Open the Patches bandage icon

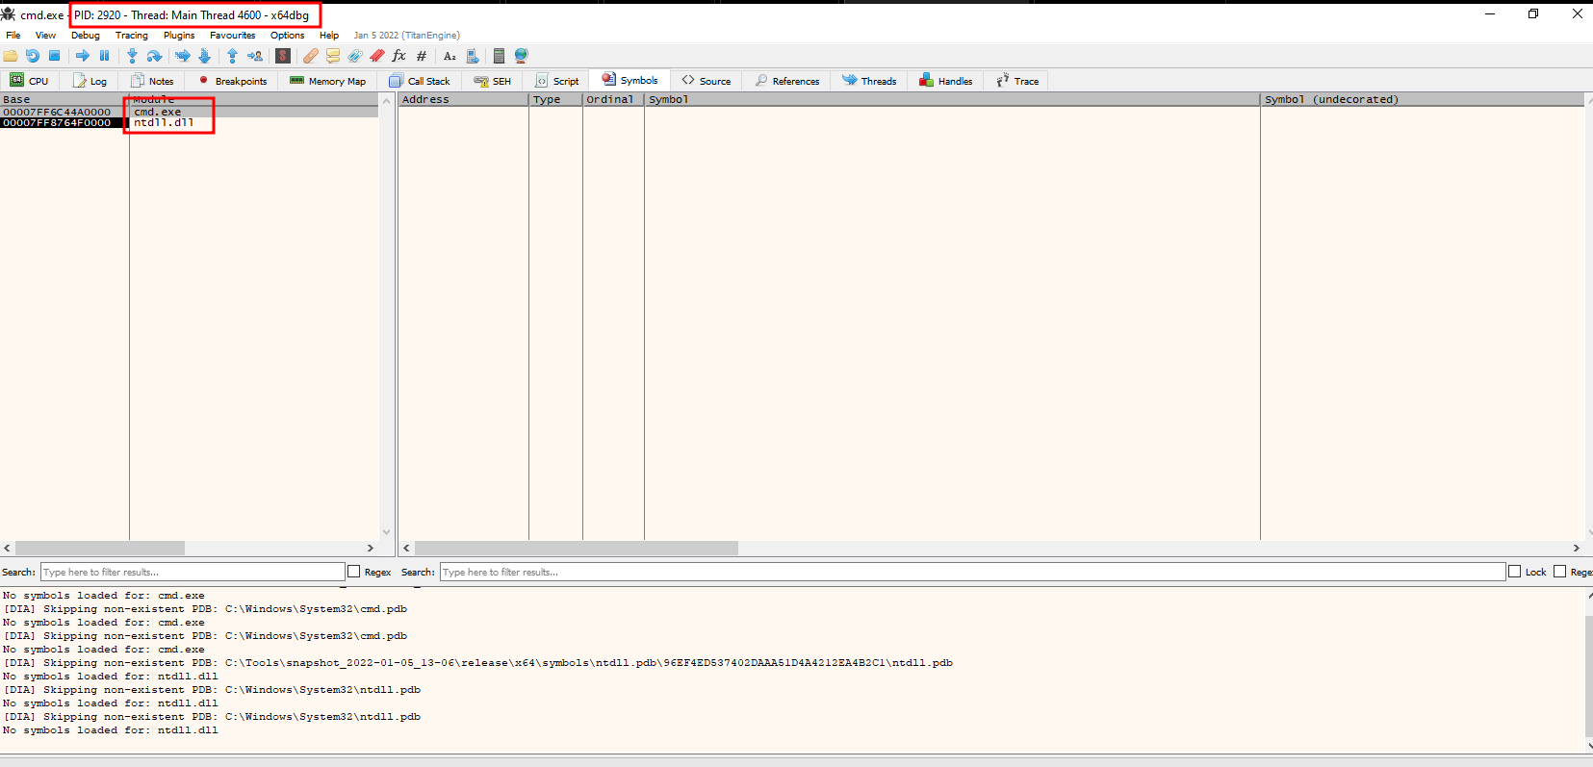coord(310,56)
